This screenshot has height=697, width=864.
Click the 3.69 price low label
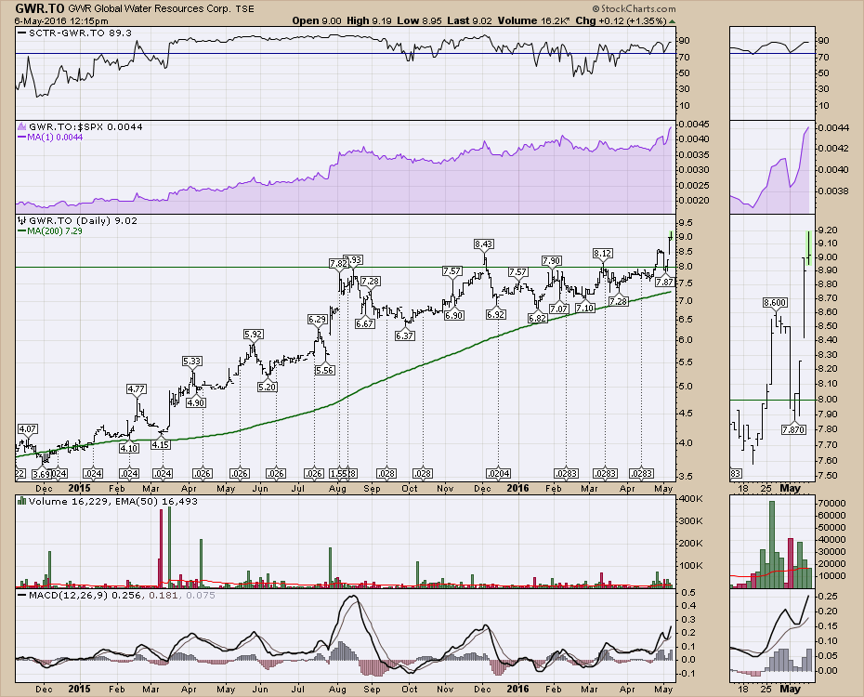(41, 474)
